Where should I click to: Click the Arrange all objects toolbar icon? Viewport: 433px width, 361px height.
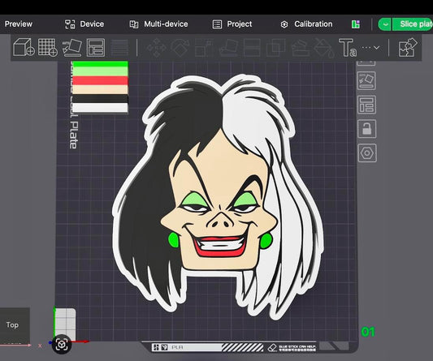(96, 47)
